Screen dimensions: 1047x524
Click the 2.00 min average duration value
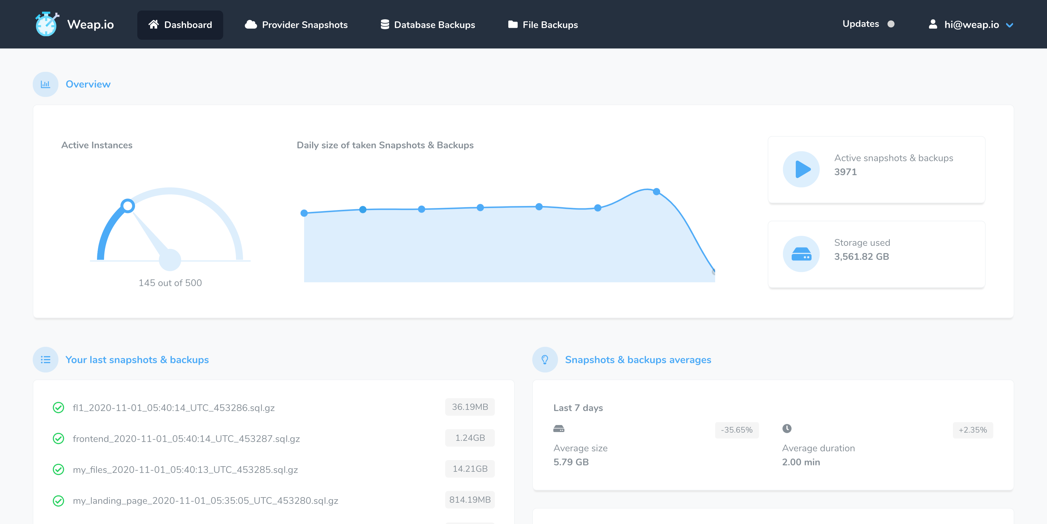click(801, 462)
